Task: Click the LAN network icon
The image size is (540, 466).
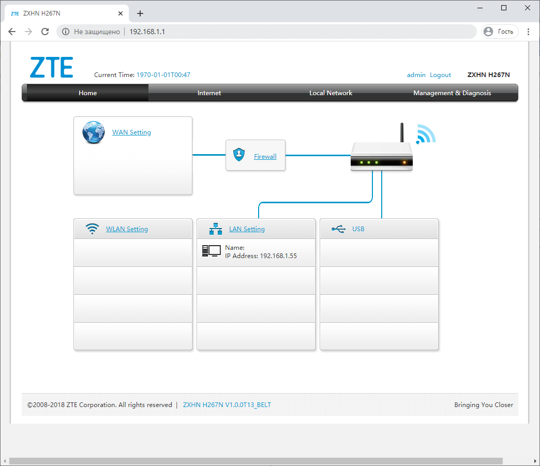Action: pos(215,229)
